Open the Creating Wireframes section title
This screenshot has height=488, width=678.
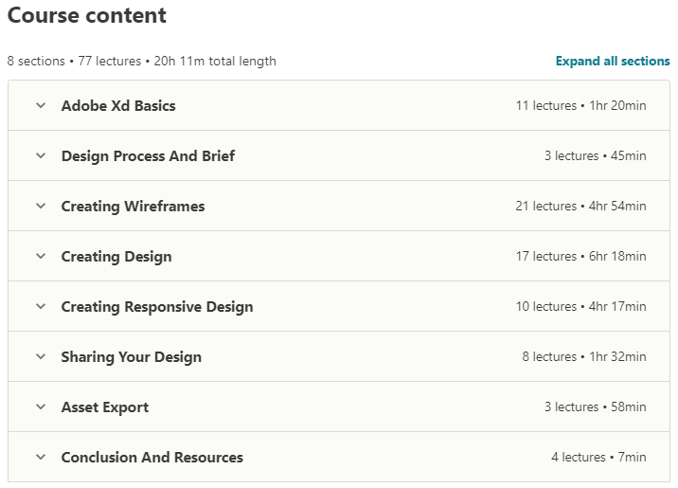point(133,207)
